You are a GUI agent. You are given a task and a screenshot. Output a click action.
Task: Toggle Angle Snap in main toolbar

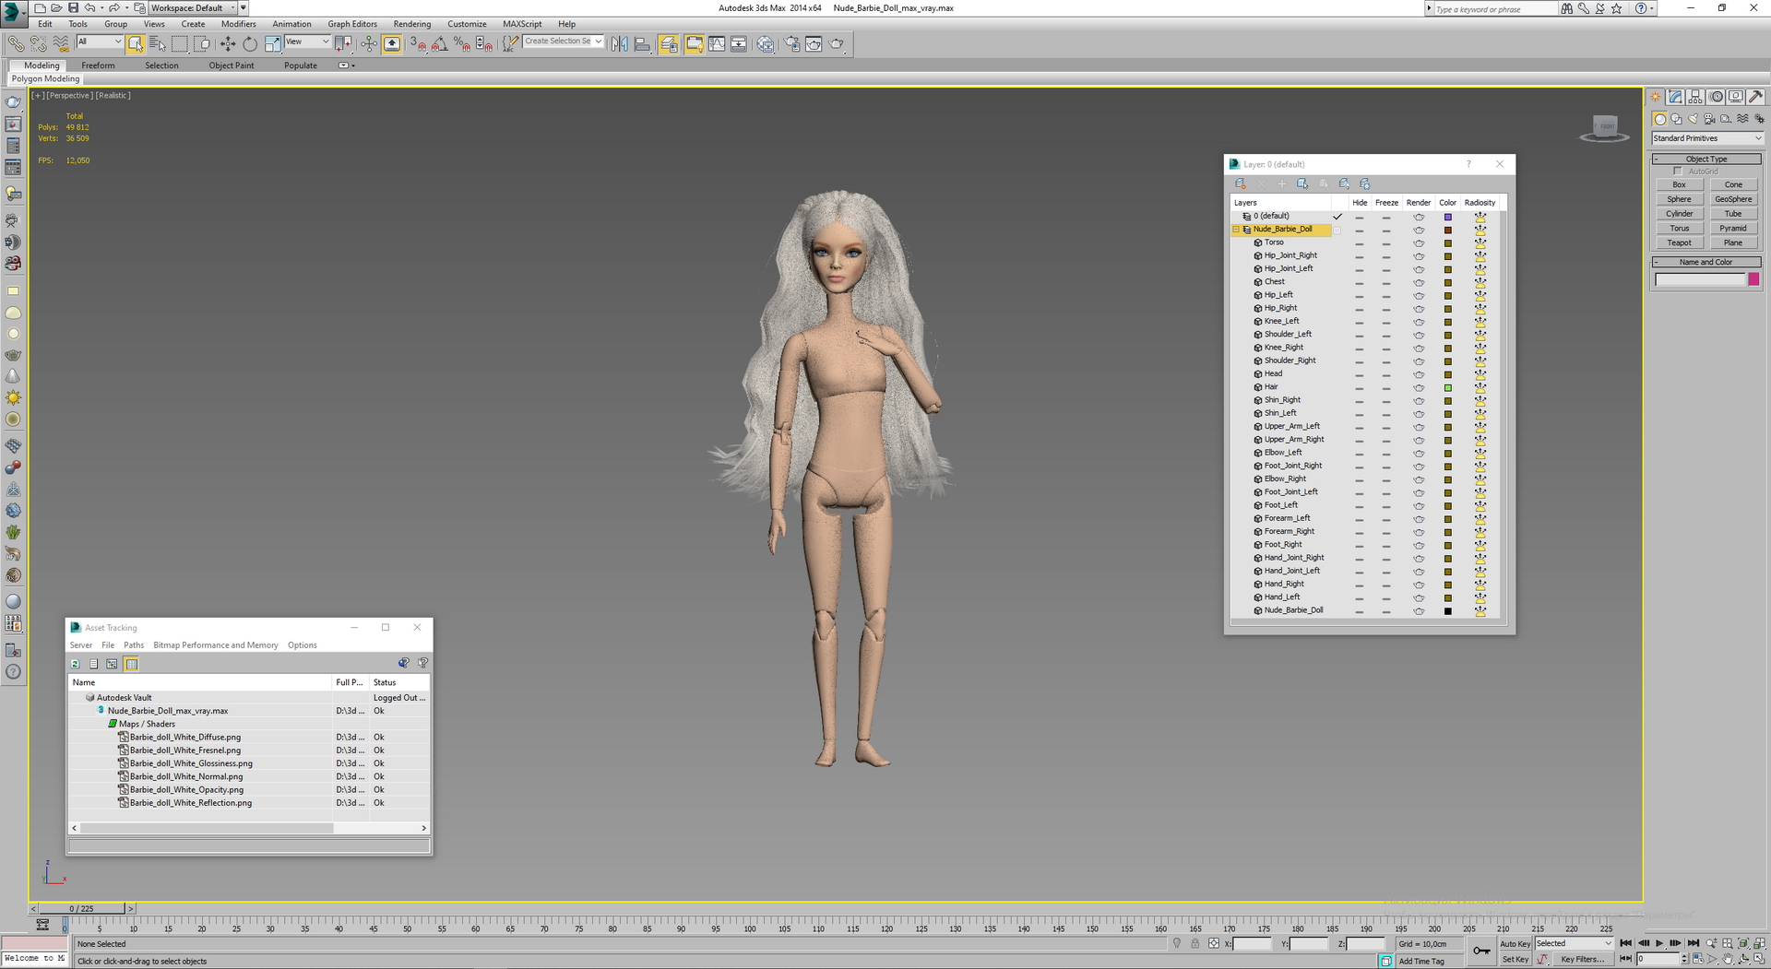point(439,43)
